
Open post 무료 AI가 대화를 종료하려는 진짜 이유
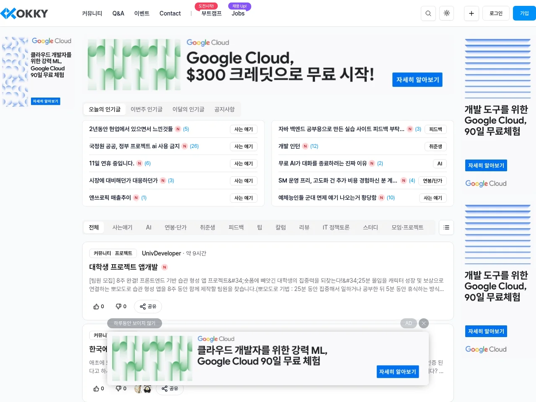322,163
